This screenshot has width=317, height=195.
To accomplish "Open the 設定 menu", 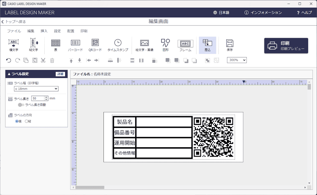I will click(x=58, y=31).
